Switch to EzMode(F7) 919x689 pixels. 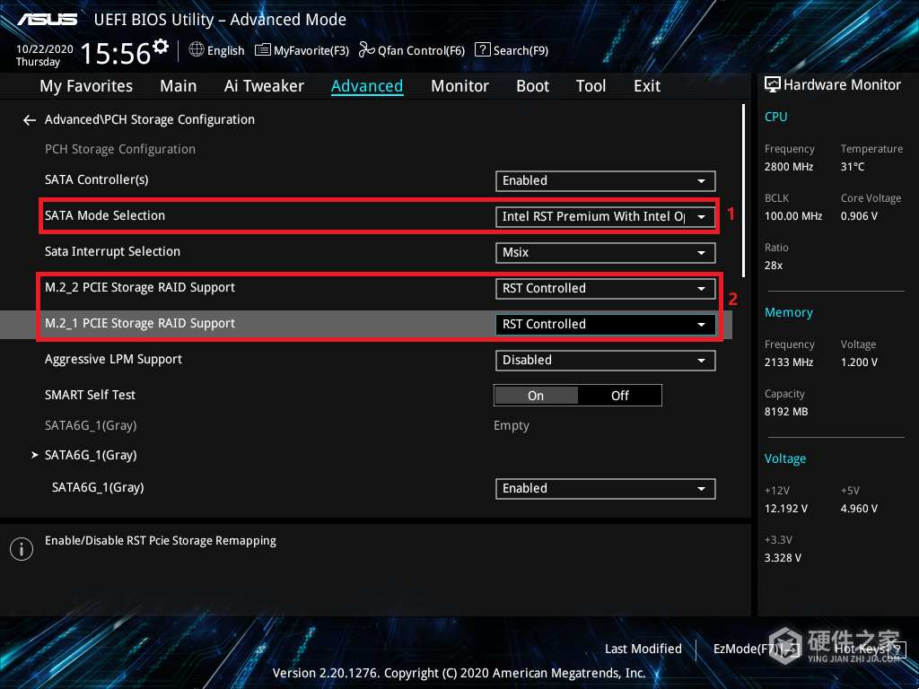755,649
